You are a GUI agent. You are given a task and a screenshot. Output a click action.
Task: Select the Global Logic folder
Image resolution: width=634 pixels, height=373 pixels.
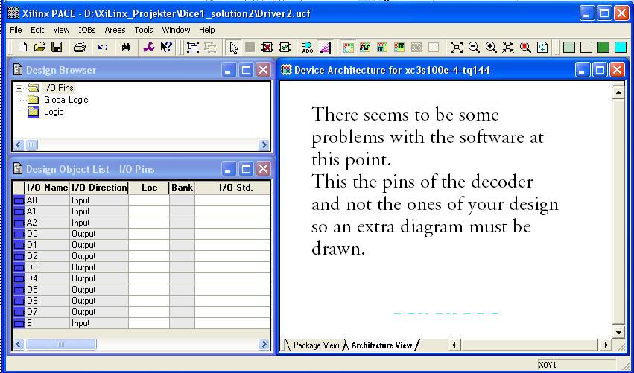click(x=66, y=100)
